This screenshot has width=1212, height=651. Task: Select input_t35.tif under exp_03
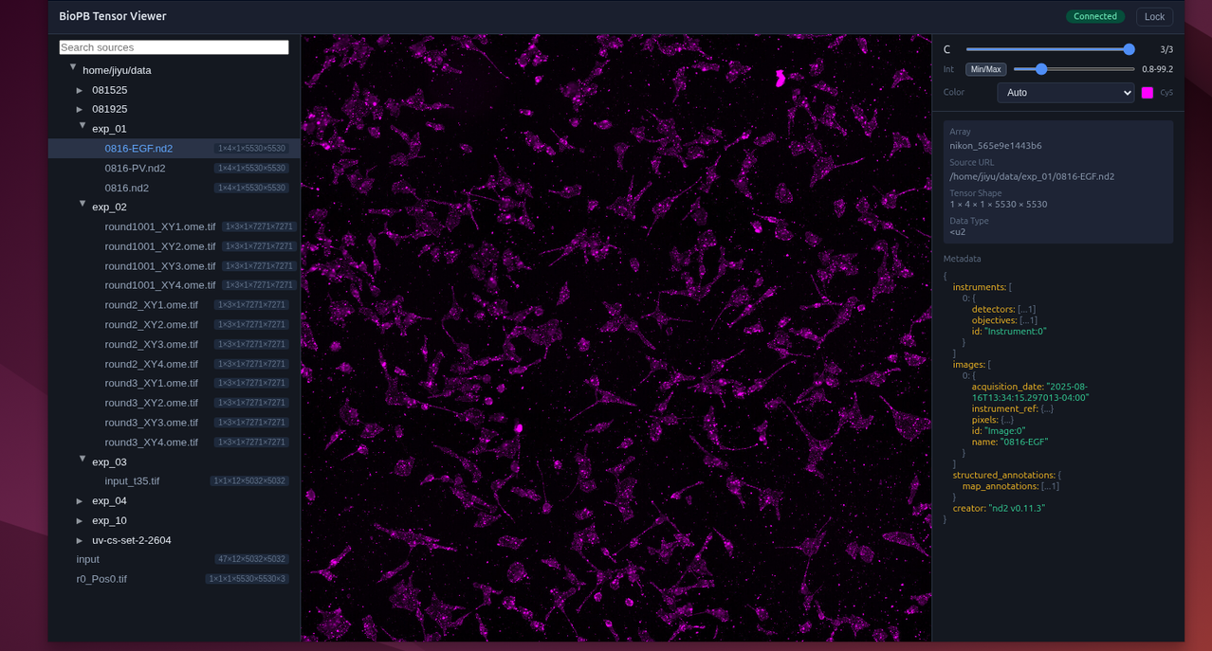(x=174, y=481)
